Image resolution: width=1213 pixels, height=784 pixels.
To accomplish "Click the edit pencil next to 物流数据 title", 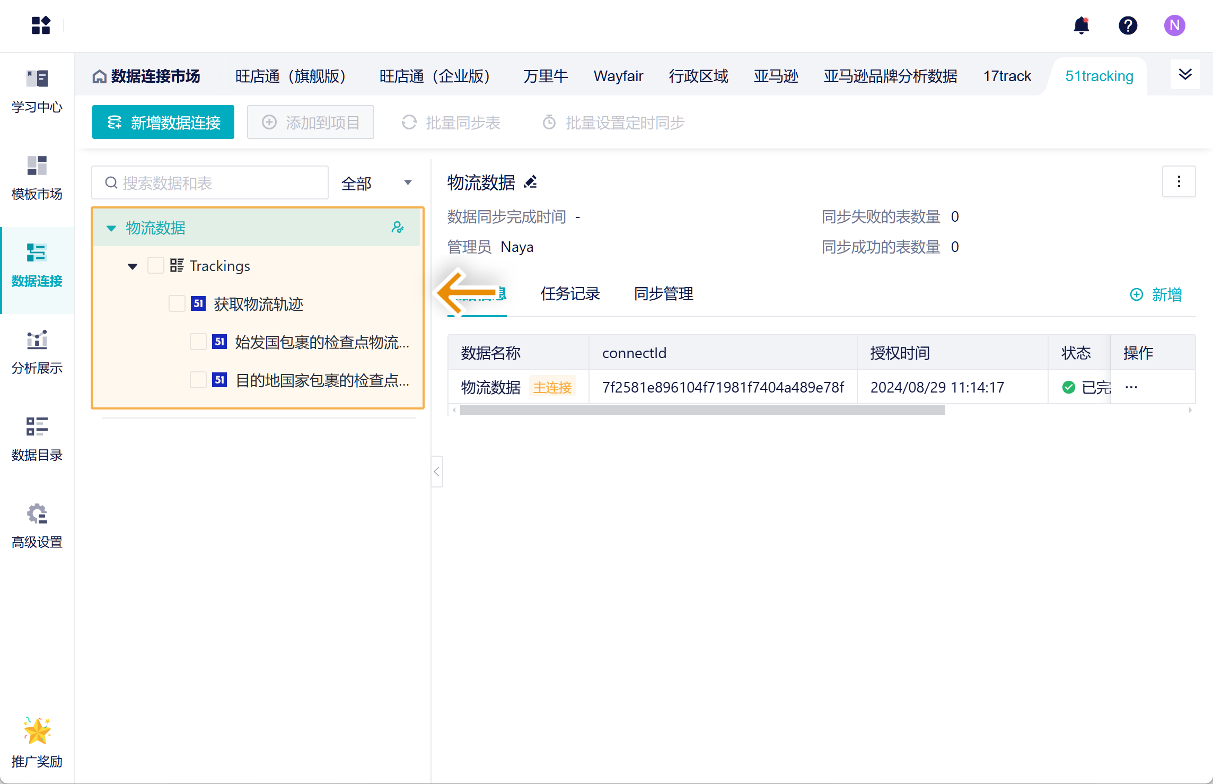I will [530, 182].
